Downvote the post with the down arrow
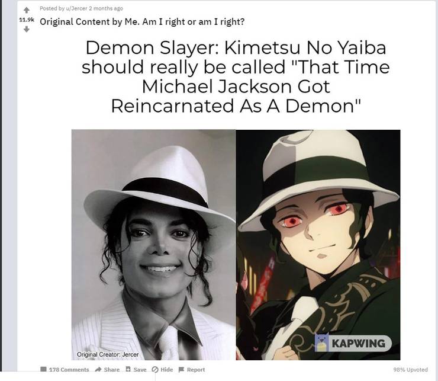Image resolution: width=438 pixels, height=381 pixels. (27, 29)
